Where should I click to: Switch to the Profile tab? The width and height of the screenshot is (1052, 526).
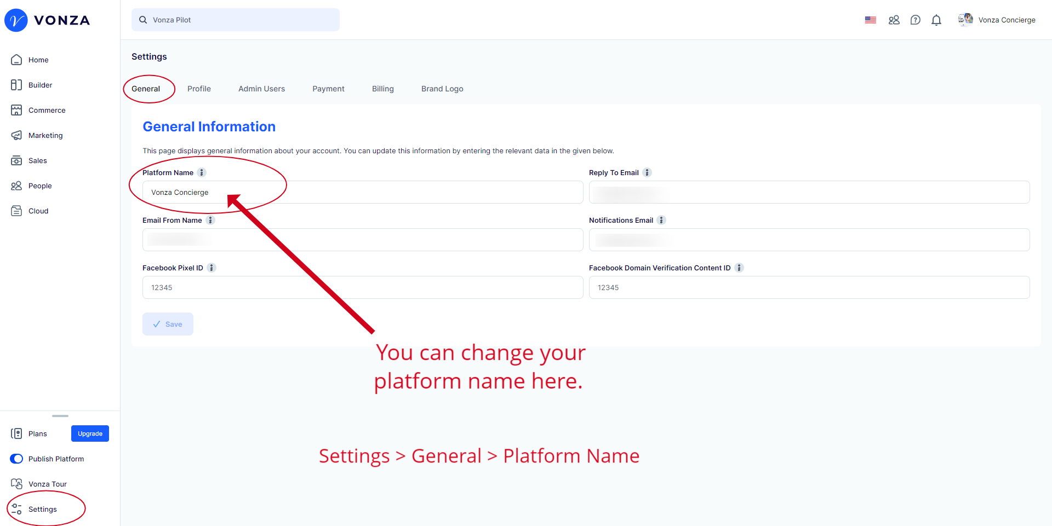[199, 89]
